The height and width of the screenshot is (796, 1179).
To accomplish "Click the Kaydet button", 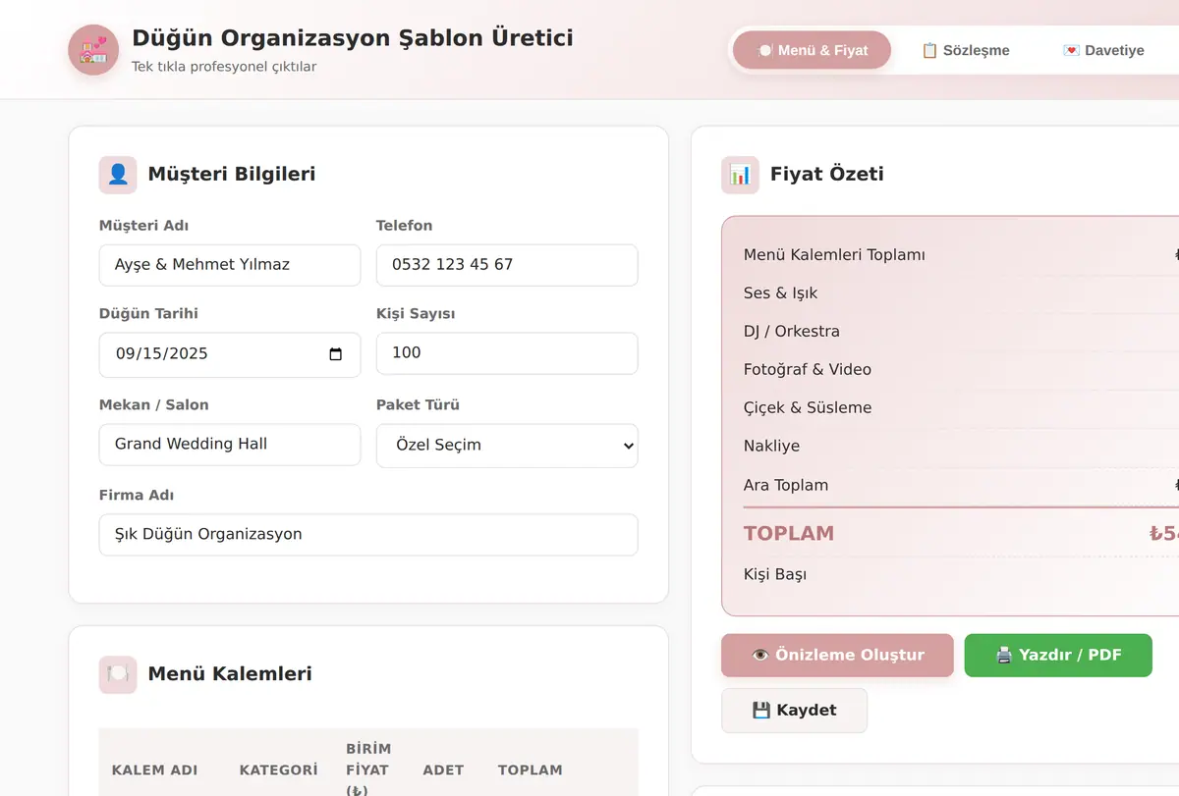I will click(x=794, y=710).
